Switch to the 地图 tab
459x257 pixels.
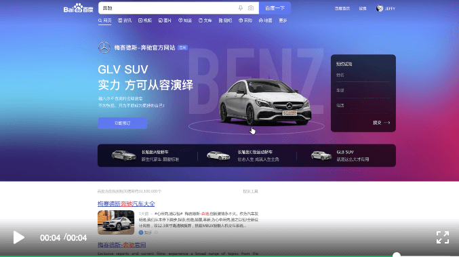click(x=265, y=20)
